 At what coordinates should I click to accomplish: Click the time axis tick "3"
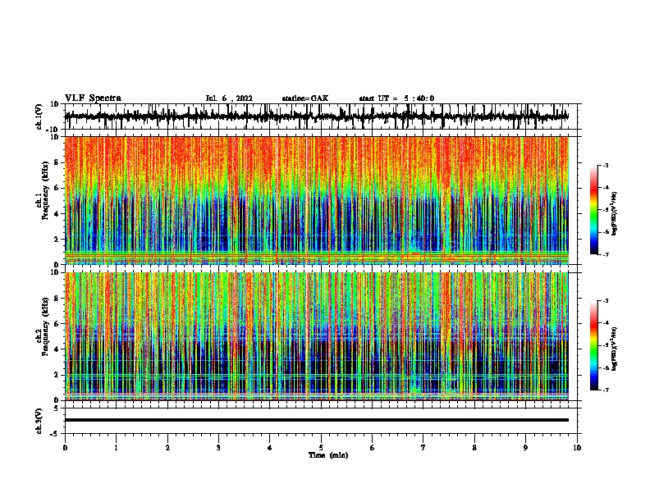(218, 448)
